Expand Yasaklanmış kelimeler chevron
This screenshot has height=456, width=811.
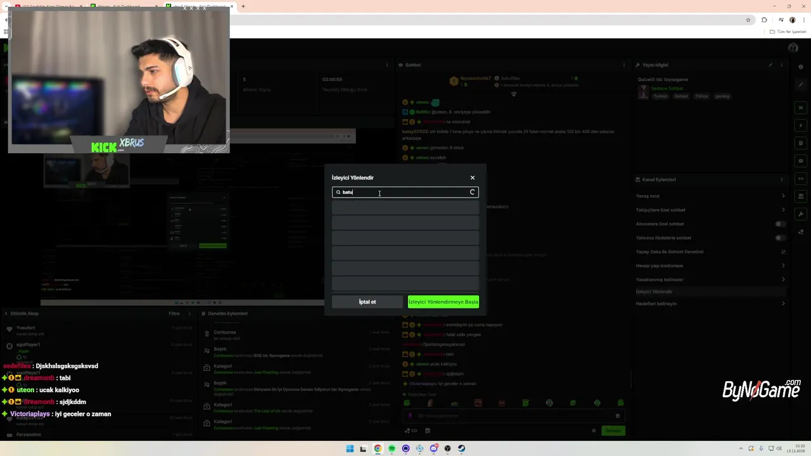(x=783, y=280)
